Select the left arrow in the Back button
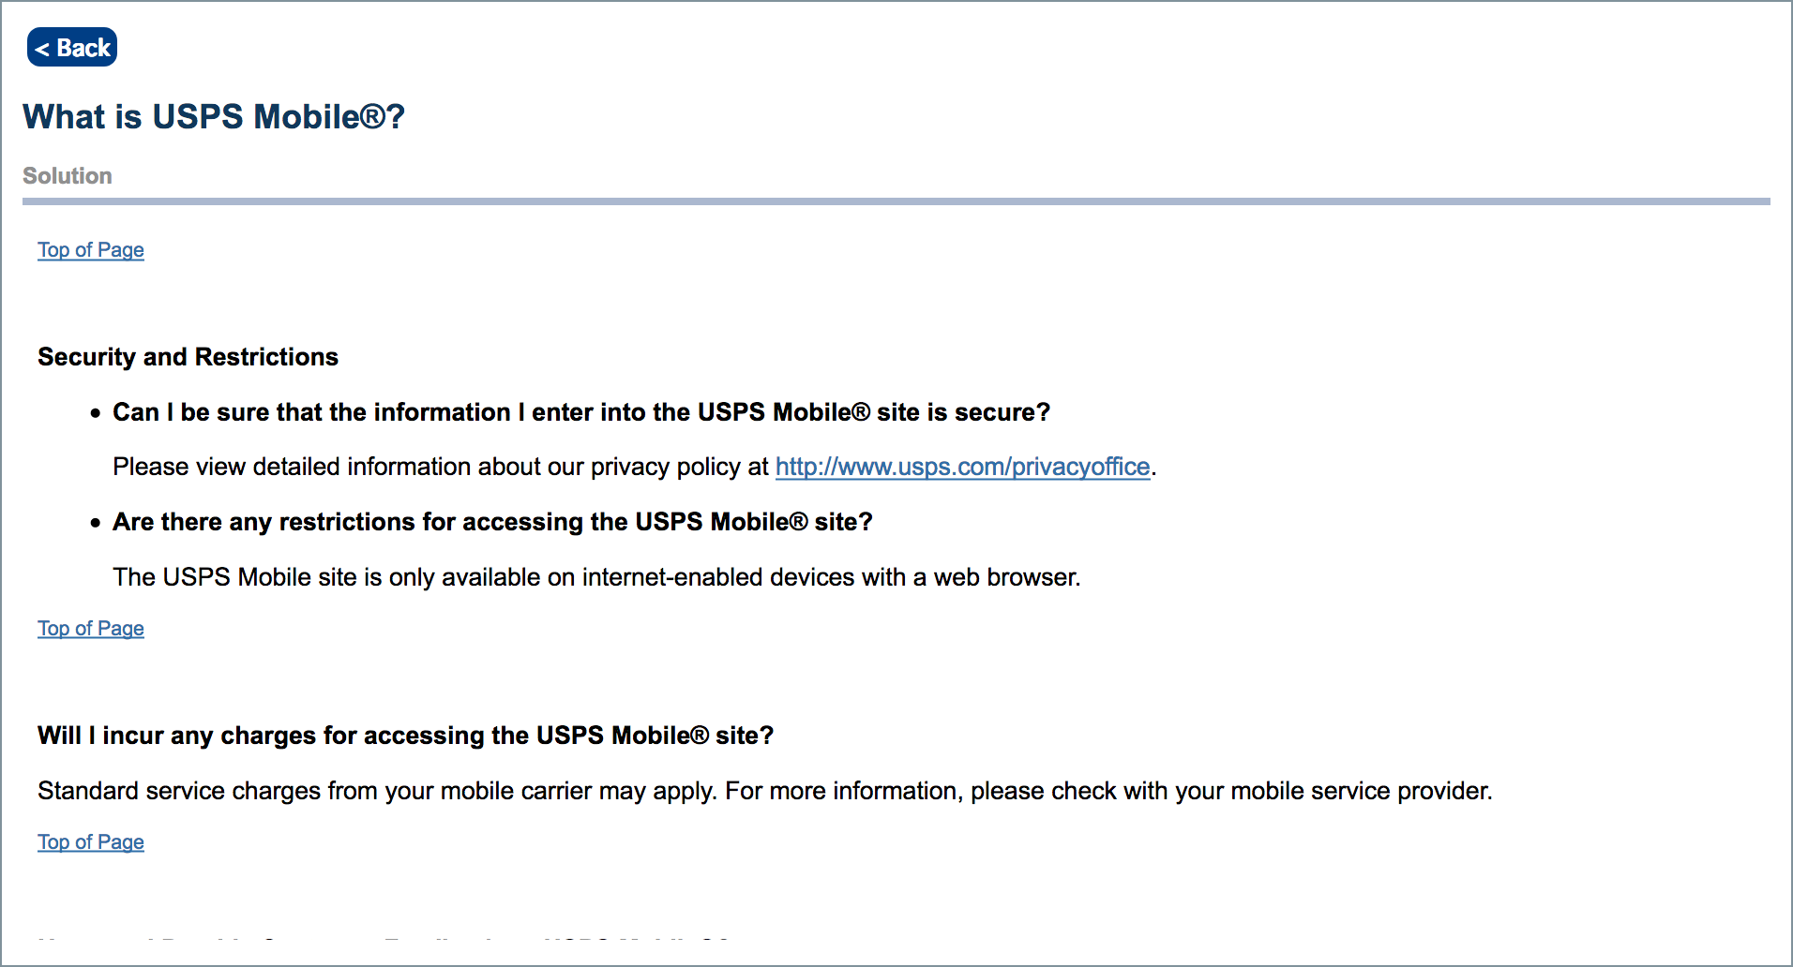The image size is (1793, 967). pos(45,47)
